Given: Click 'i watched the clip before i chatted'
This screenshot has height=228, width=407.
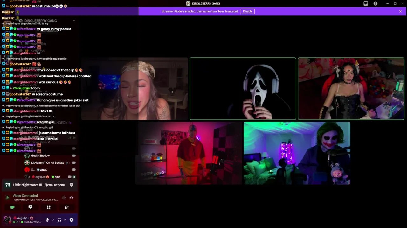Looking at the screenshot, I should (64, 76).
